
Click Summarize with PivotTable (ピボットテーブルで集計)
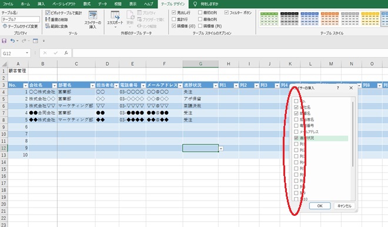coord(63,13)
